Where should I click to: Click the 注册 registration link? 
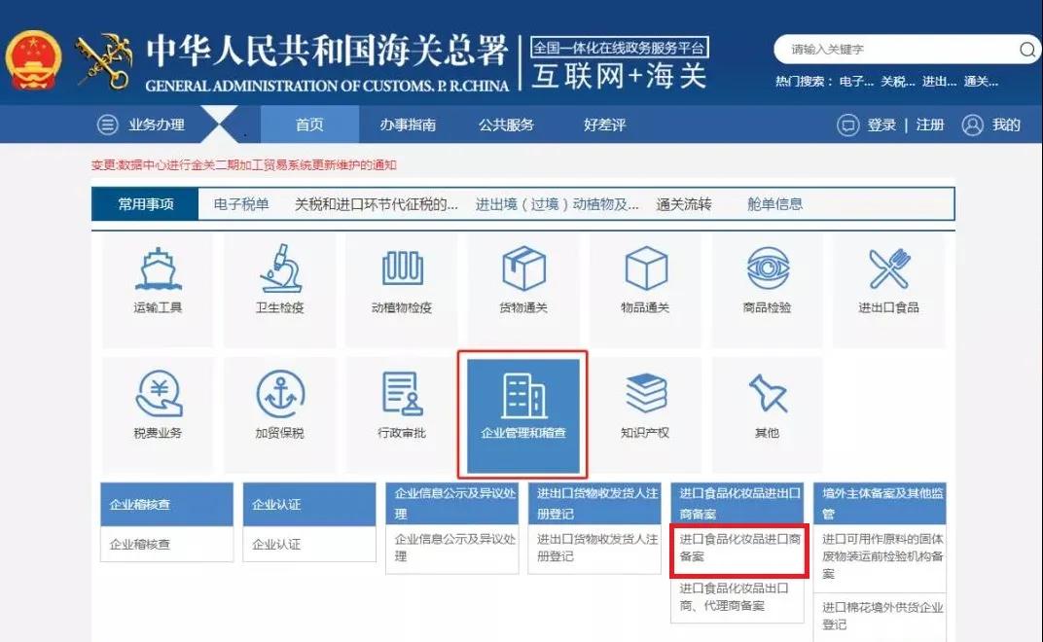[x=929, y=124]
